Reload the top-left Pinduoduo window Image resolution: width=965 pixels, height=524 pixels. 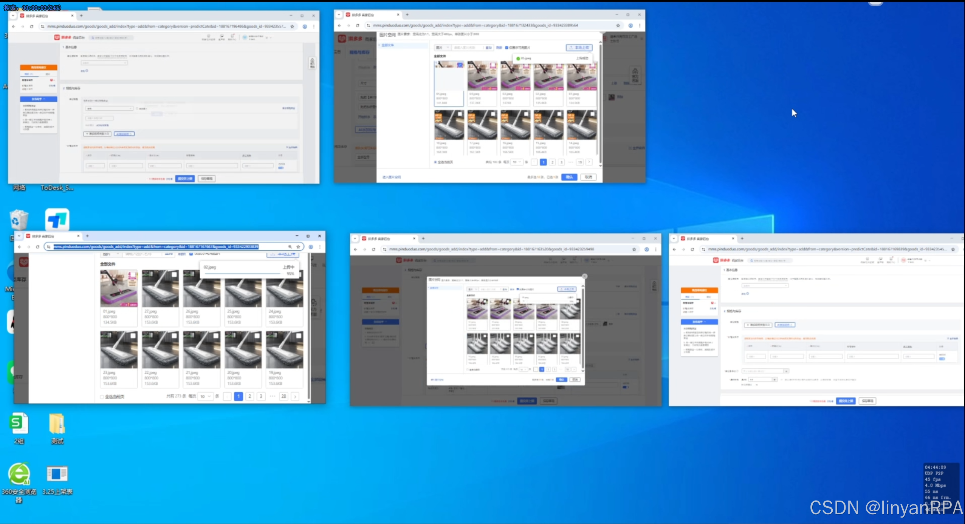tap(32, 26)
